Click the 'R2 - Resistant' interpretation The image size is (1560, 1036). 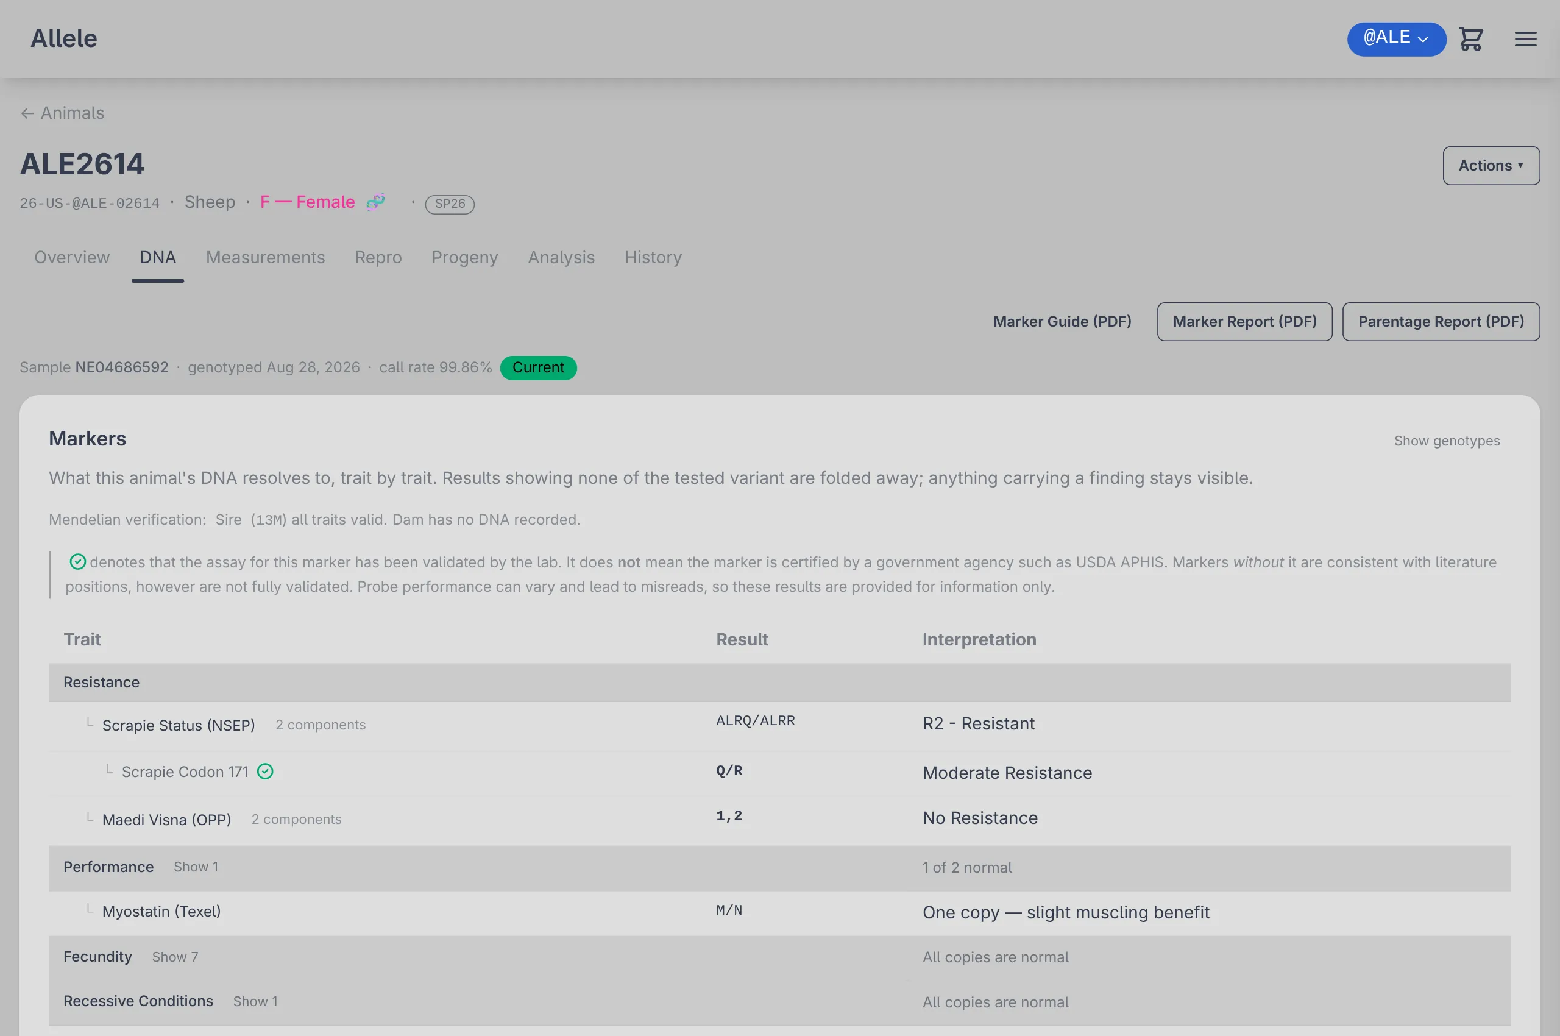tap(978, 723)
